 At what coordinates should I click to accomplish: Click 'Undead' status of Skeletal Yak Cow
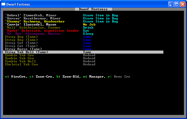89,64
